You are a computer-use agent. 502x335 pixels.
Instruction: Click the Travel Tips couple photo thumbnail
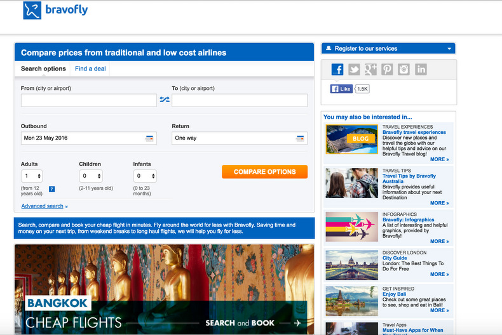tap(351, 183)
